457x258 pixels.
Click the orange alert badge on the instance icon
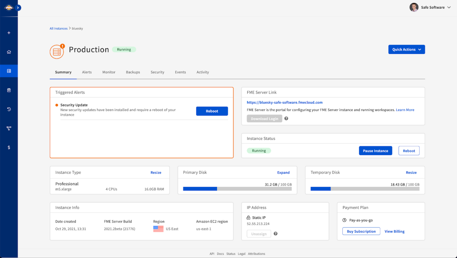coord(62,46)
